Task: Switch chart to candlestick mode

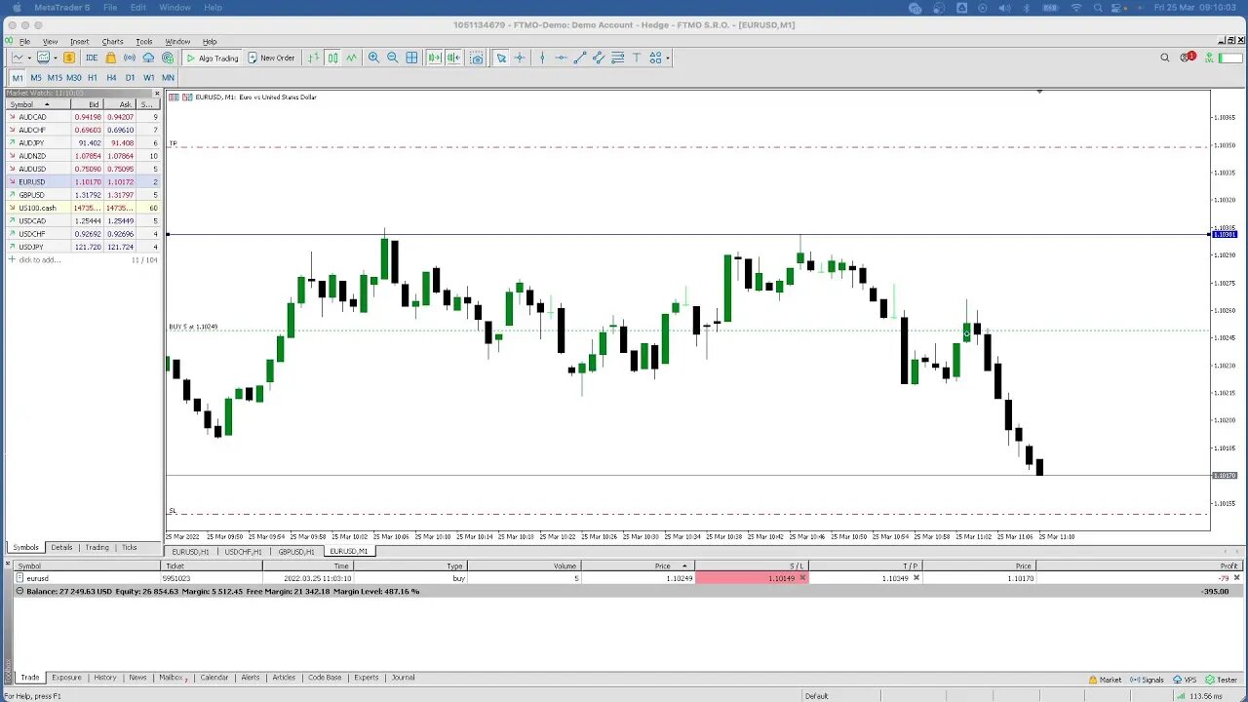Action: click(333, 58)
